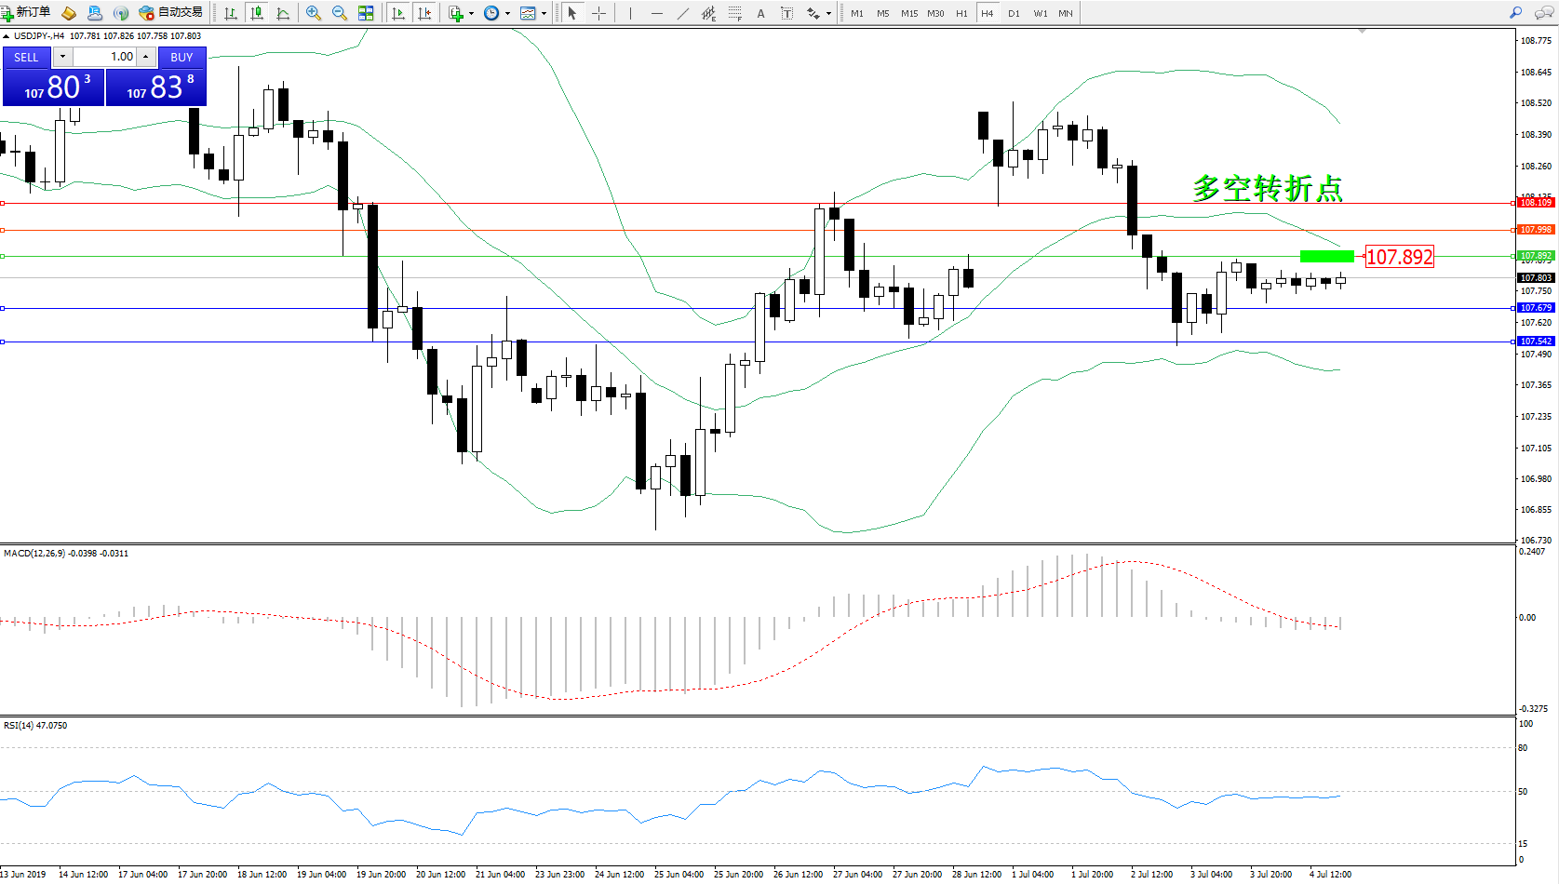Click the lot volume input field
Image resolution: width=1559 pixels, height=884 pixels.
click(105, 57)
